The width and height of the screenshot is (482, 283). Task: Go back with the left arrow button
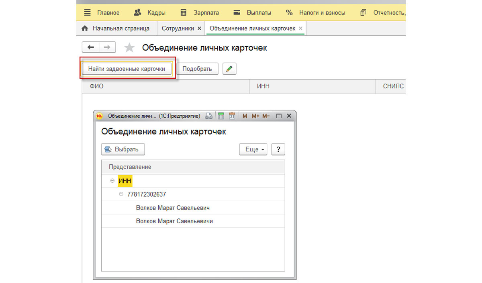click(90, 47)
